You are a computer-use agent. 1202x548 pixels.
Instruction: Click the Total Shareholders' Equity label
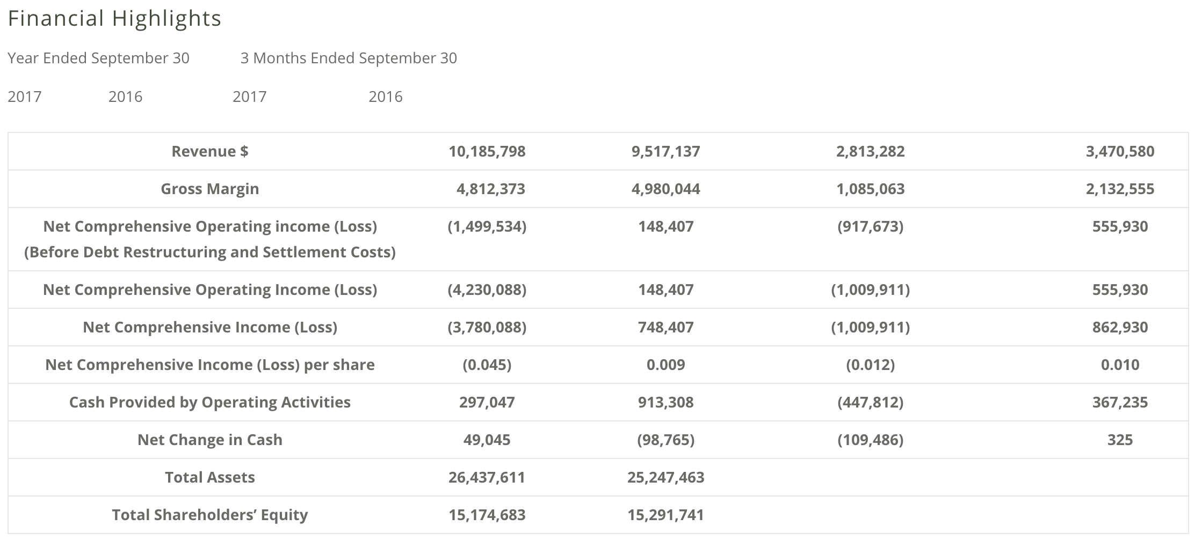point(209,515)
